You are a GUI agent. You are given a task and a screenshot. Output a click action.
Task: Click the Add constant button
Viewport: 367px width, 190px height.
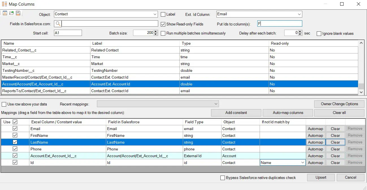point(236,113)
